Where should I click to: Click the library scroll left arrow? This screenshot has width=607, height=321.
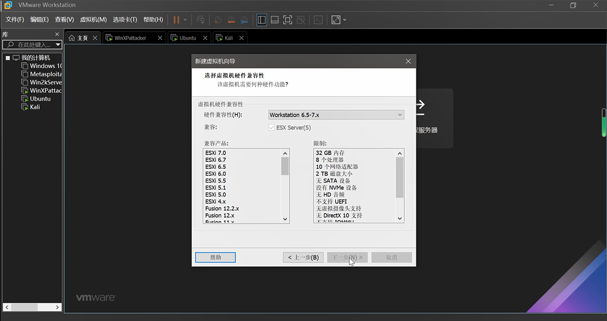pyautogui.click(x=6, y=307)
